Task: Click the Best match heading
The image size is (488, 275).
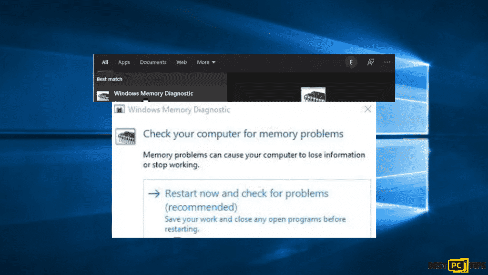Action: pyautogui.click(x=110, y=79)
